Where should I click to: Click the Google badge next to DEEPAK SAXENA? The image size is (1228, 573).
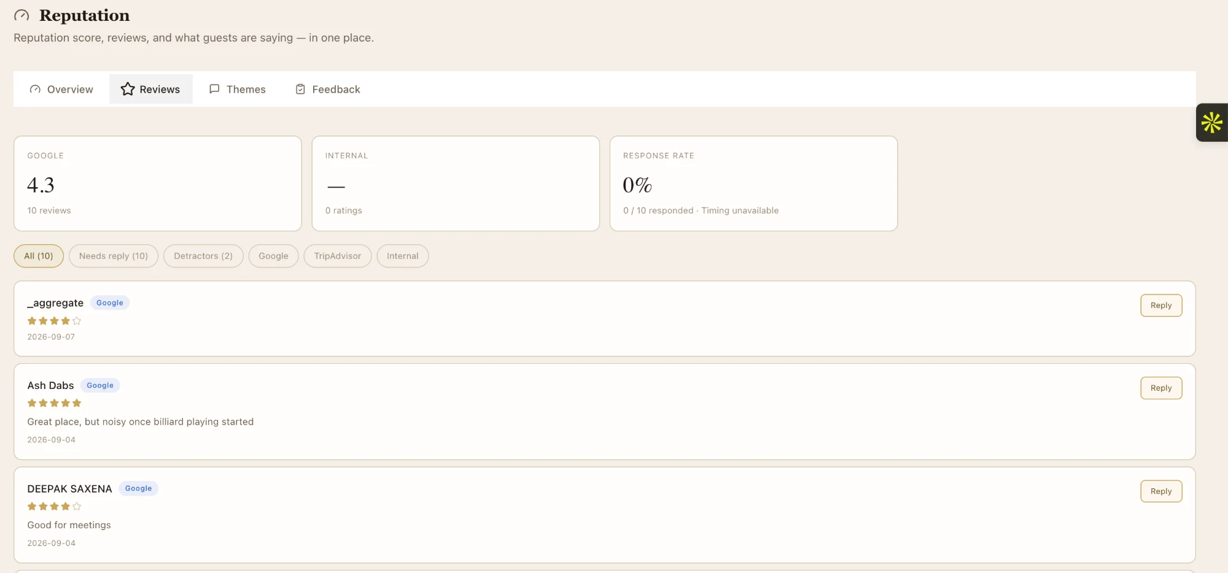(138, 488)
